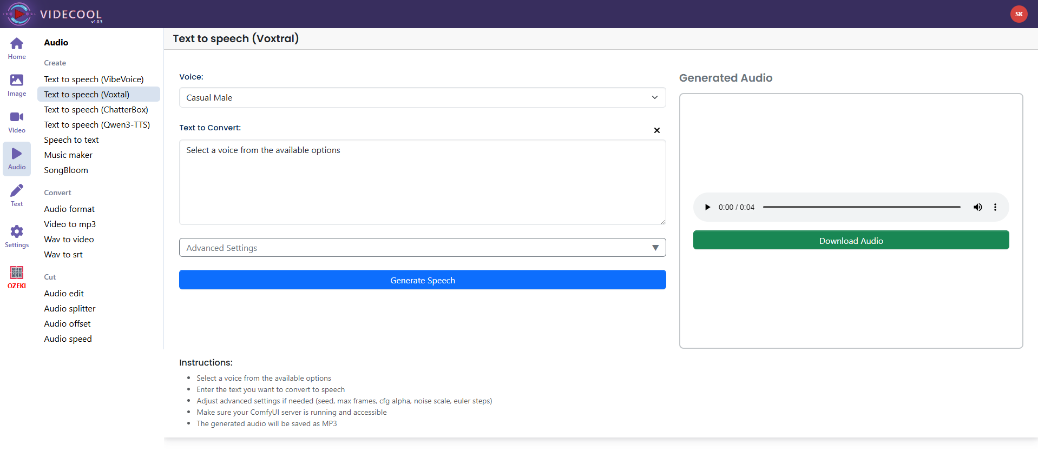Click instruction about adjusting advanced settings
The height and width of the screenshot is (451, 1038).
(344, 401)
